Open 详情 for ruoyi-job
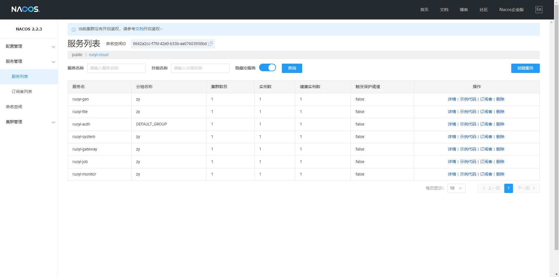This screenshot has width=559, height=277. 452,162
